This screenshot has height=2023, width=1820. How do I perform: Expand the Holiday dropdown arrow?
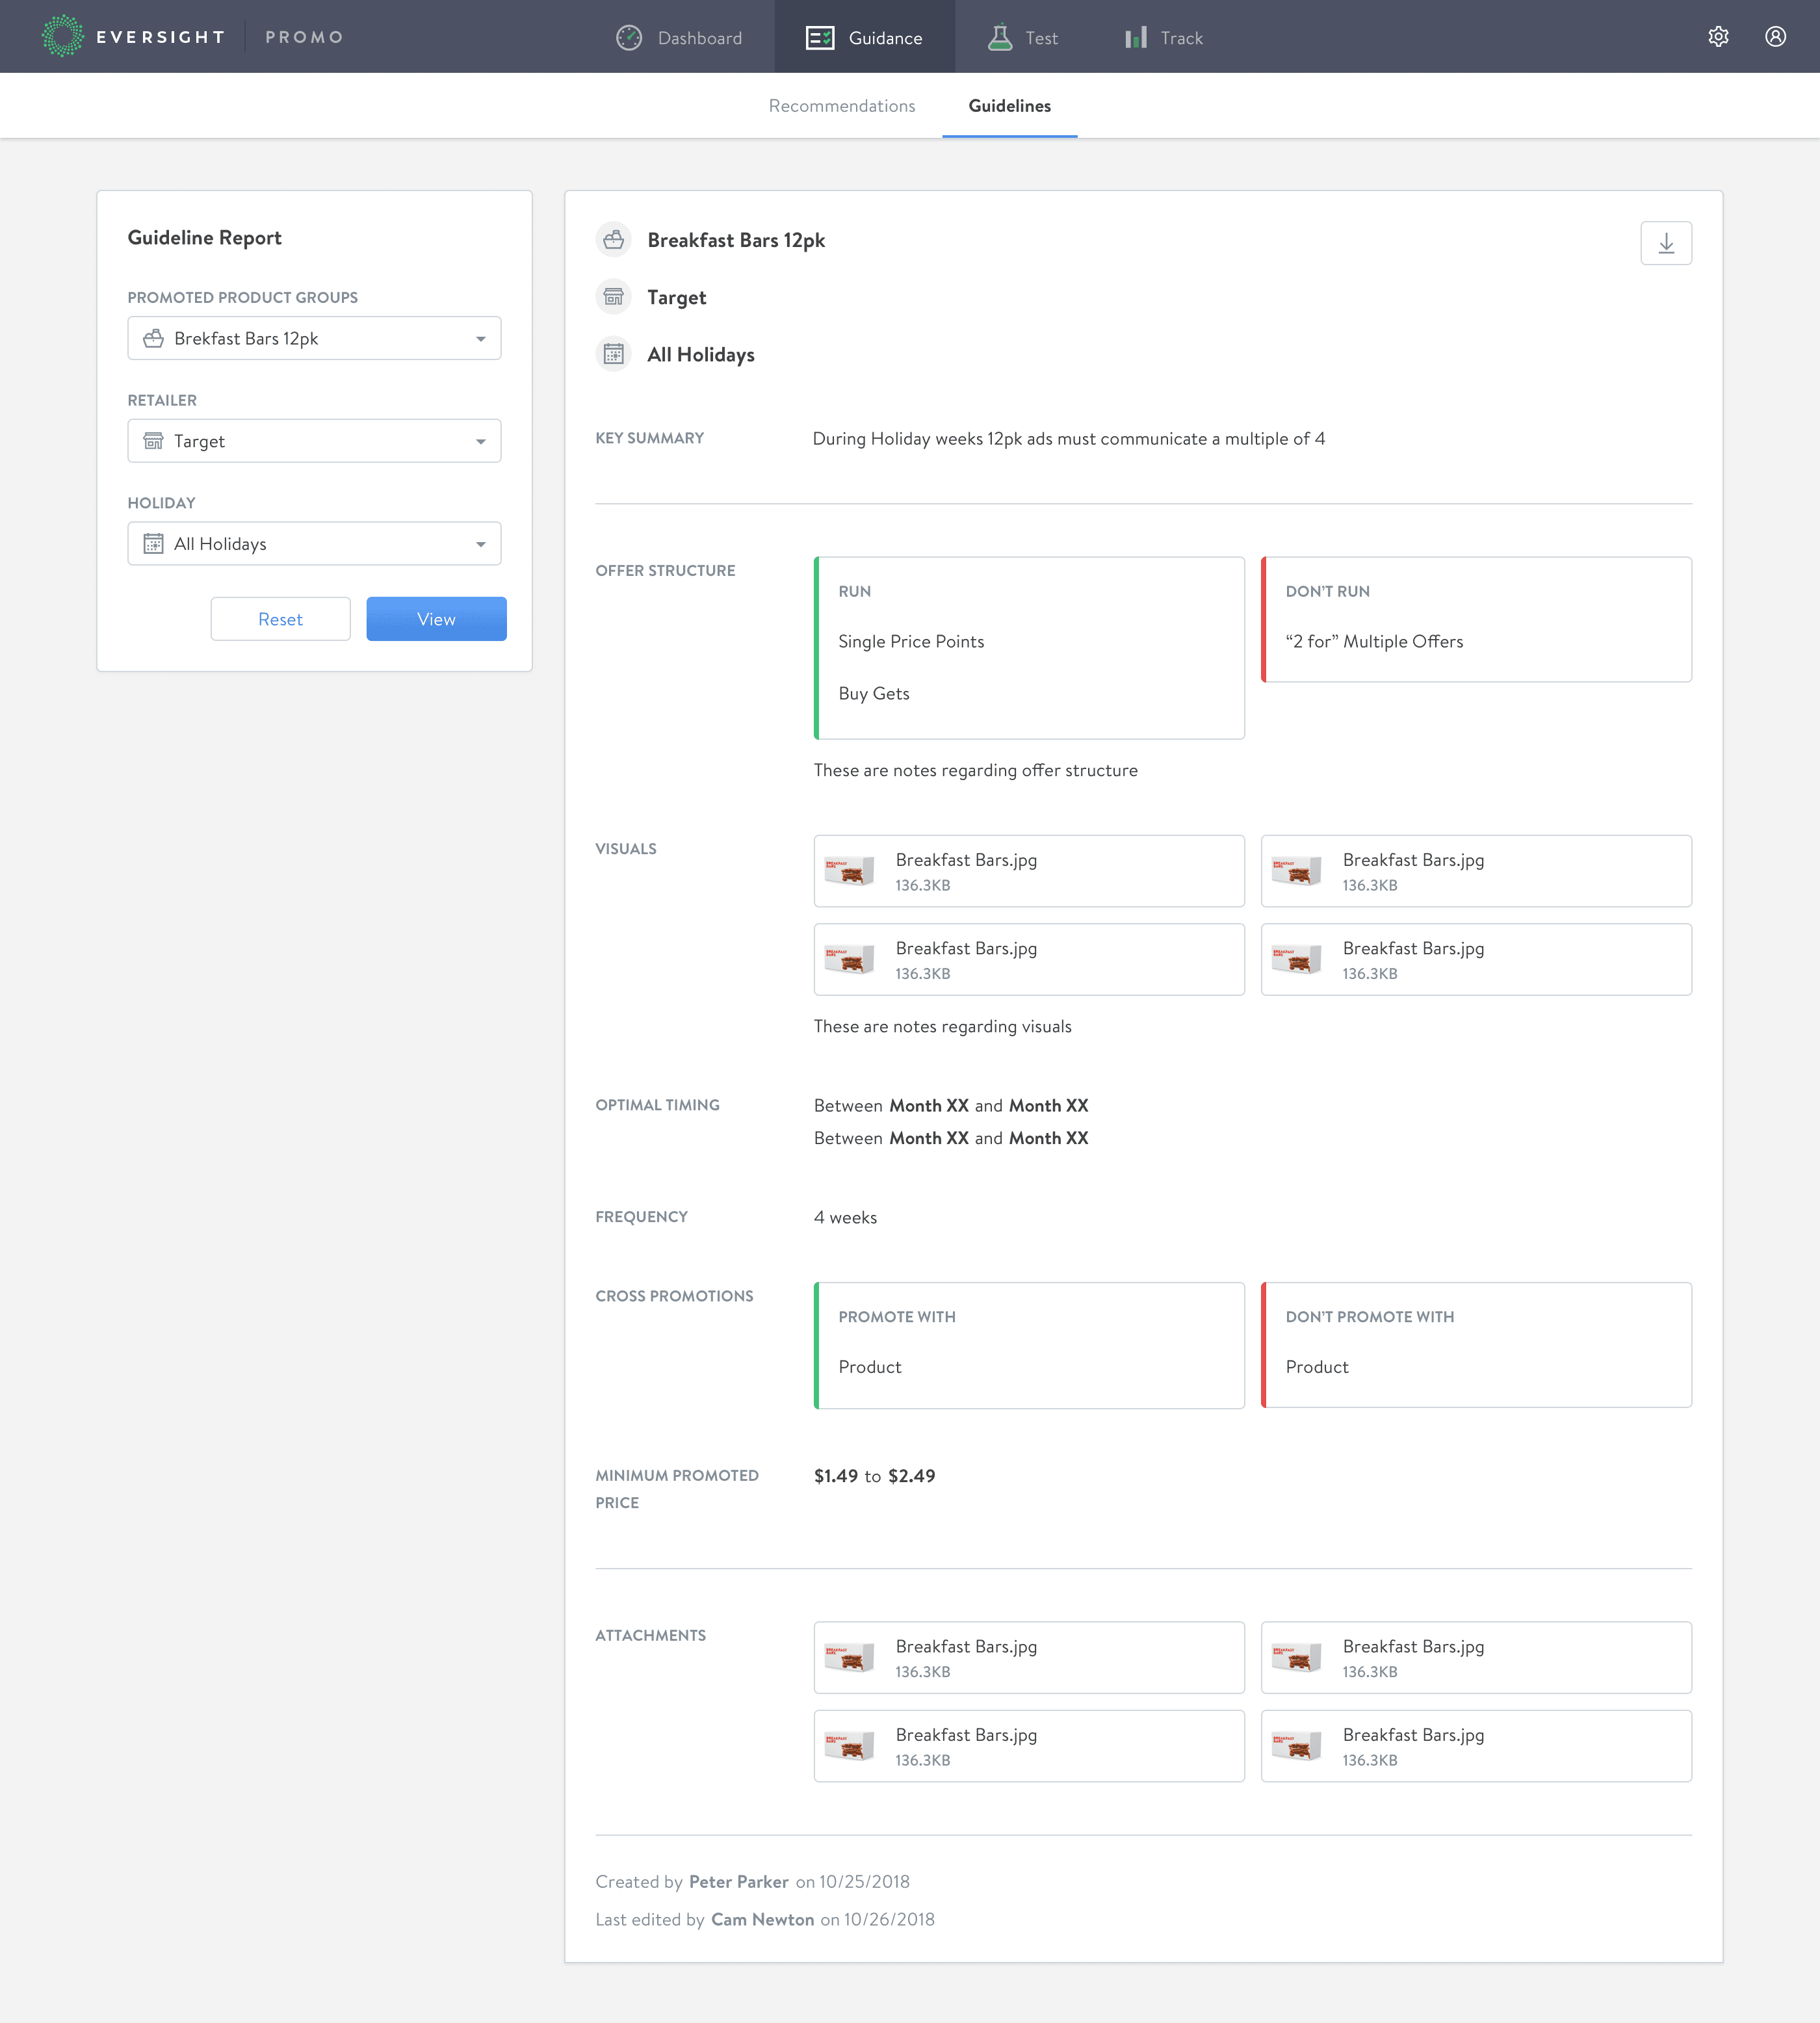[x=481, y=545]
